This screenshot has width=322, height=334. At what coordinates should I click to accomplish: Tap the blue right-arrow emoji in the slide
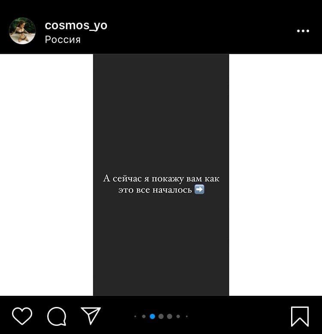coord(200,189)
